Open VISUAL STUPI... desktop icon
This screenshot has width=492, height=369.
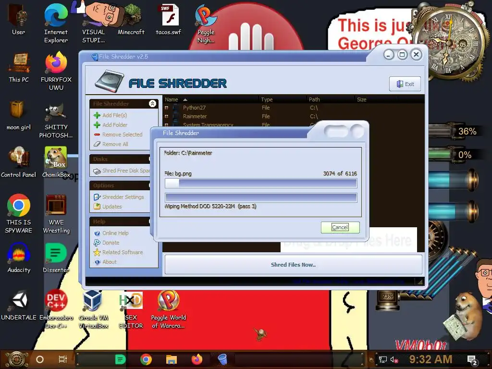pos(93,23)
